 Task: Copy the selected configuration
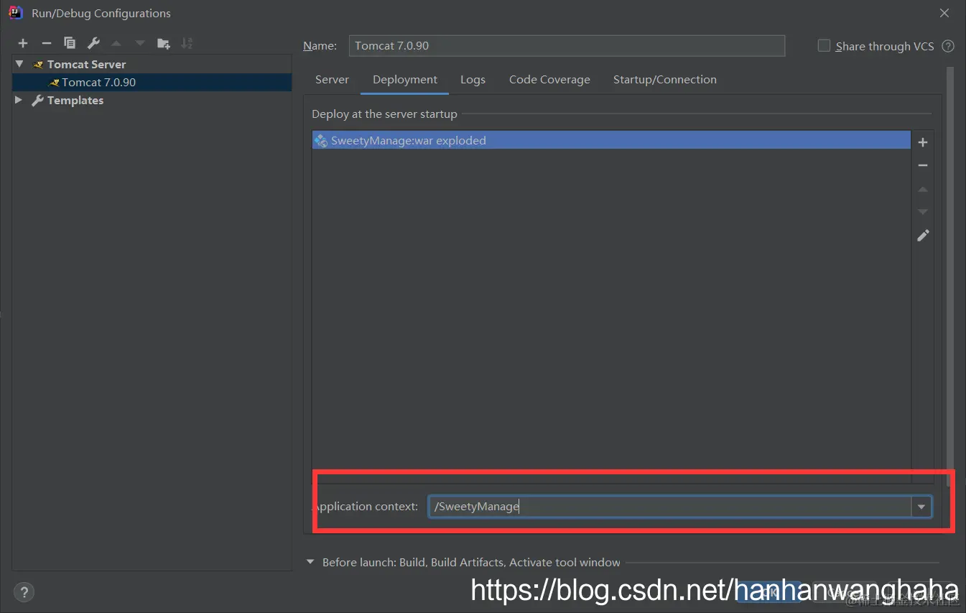click(x=70, y=43)
